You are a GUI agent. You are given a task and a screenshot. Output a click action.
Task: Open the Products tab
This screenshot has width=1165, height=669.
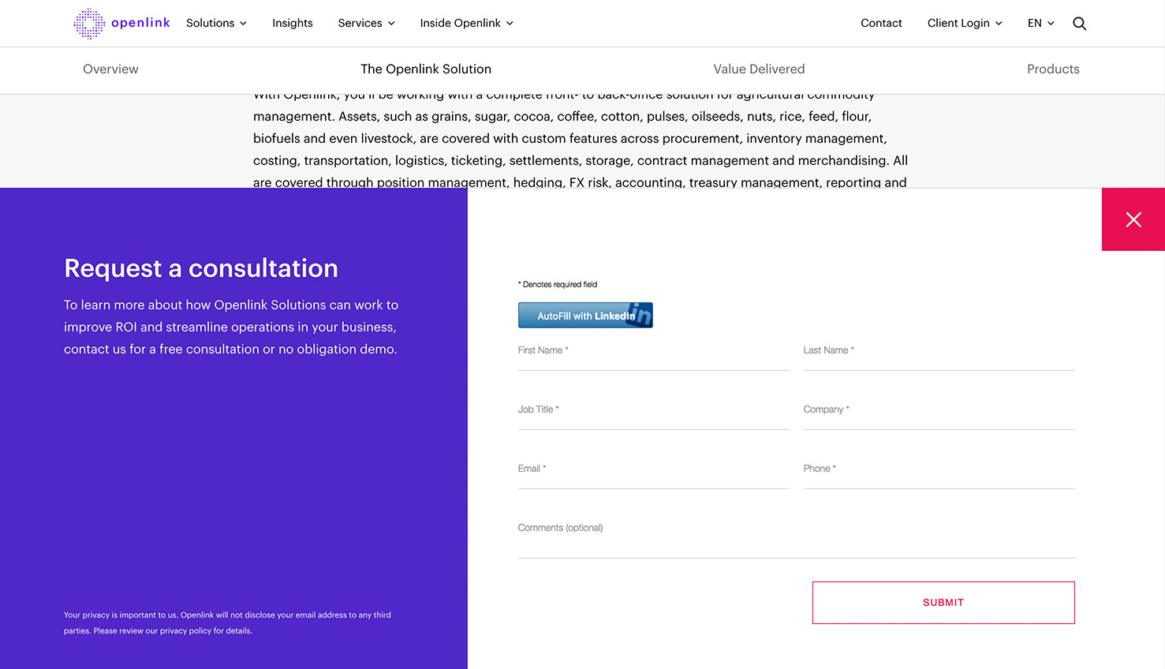point(1053,69)
